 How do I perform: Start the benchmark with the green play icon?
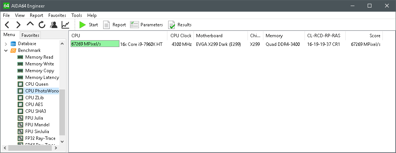83,24
